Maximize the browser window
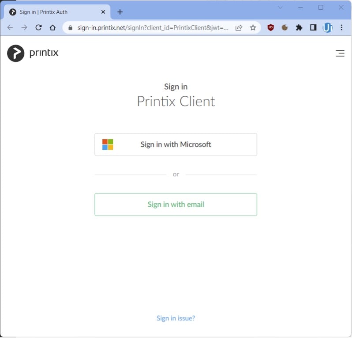352x338 pixels. click(321, 8)
